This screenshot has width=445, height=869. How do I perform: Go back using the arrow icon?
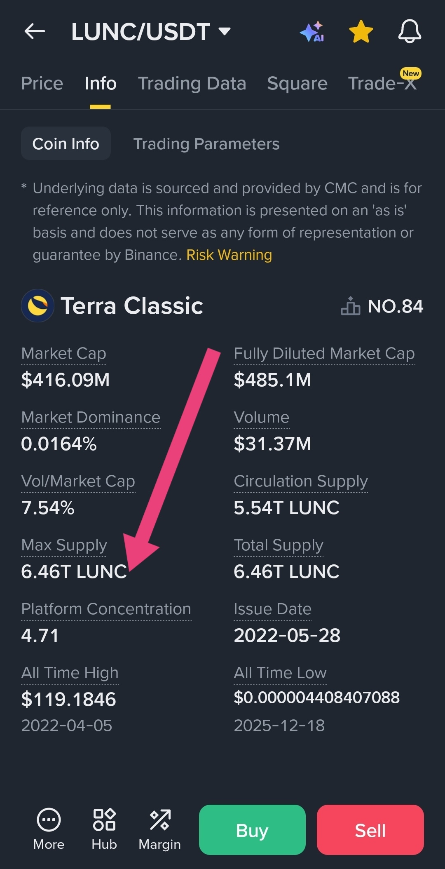tap(35, 31)
